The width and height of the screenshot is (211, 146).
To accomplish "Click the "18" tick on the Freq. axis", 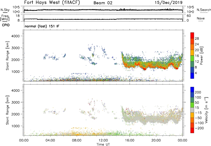I will point(18,16).
